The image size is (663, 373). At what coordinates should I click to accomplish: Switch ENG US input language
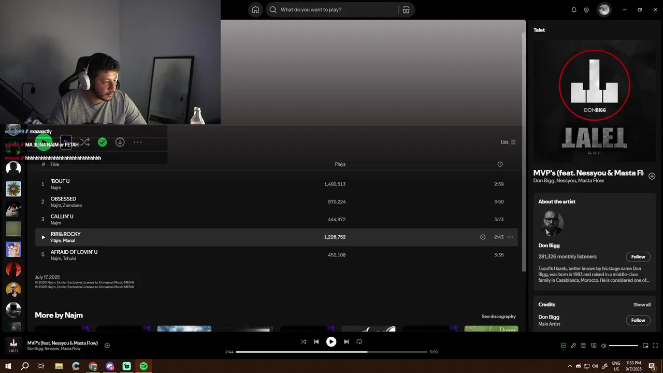(616, 366)
